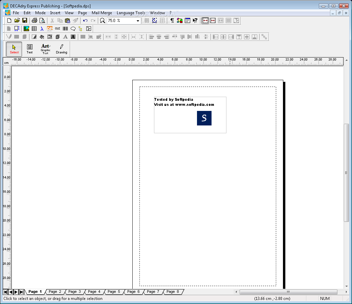Viewport: 352px width, 304px height.
Task: Switch to Graphic Text mode
Action: pyautogui.click(x=46, y=49)
